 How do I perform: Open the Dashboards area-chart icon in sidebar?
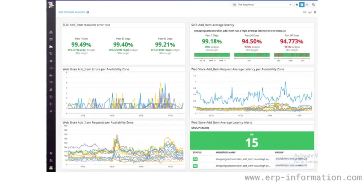click(51, 47)
